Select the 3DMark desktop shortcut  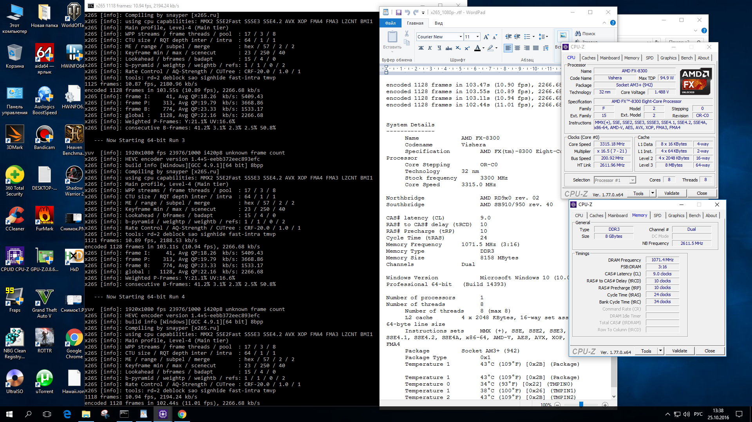(15, 138)
